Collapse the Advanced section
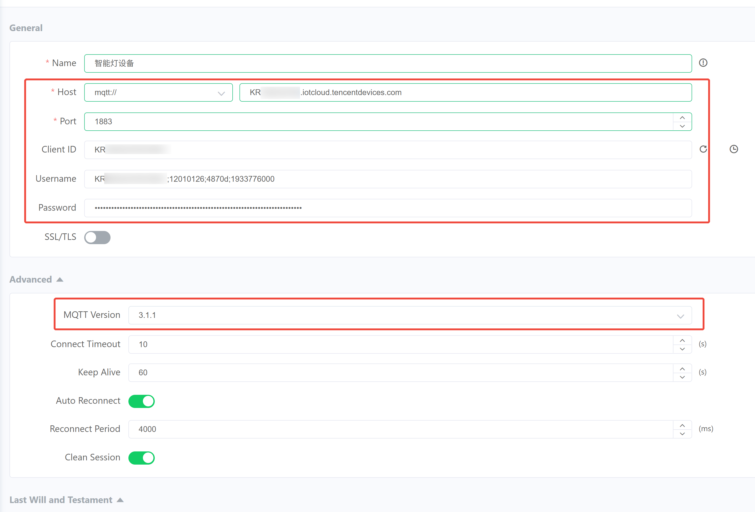Image resolution: width=755 pixels, height=512 pixels. pos(60,279)
